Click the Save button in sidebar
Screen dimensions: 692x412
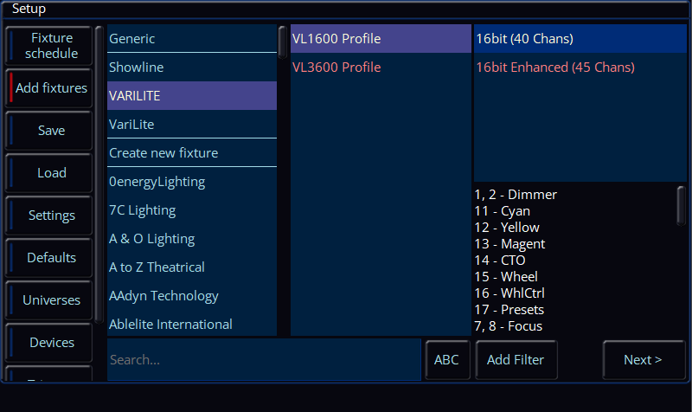point(49,131)
